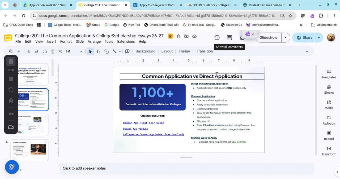The image size is (340, 179).
Task: Open Slideshow options dropdown arrow
Action: tap(286, 38)
